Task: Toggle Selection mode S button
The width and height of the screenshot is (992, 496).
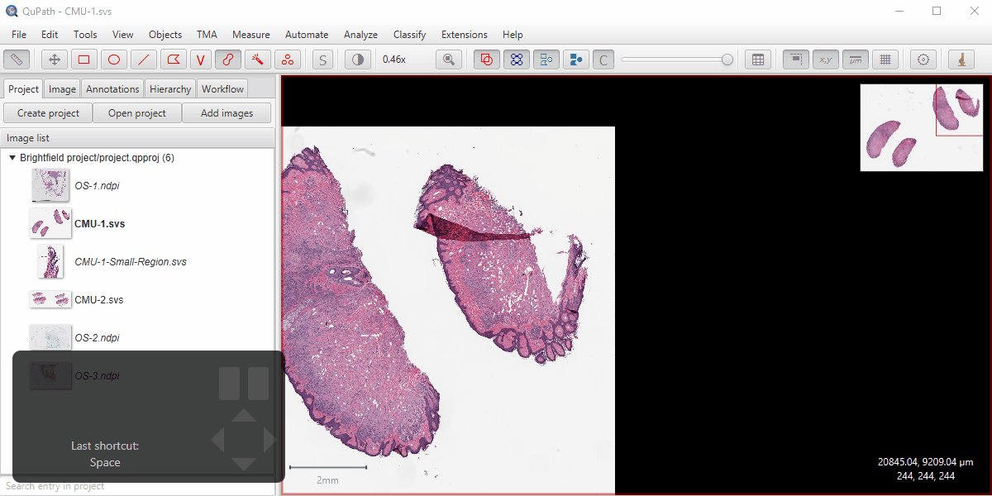Action: (x=323, y=60)
